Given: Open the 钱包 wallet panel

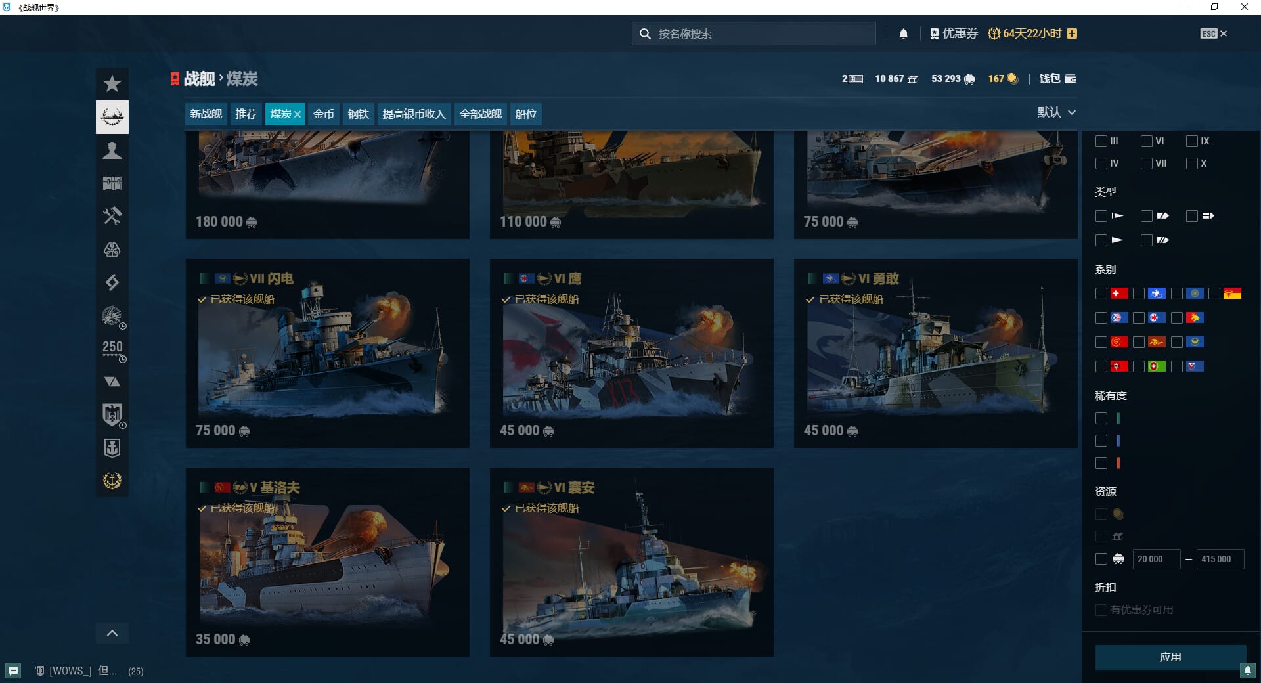Looking at the screenshot, I should [x=1057, y=79].
